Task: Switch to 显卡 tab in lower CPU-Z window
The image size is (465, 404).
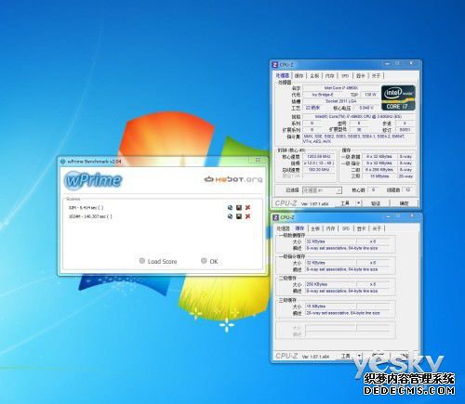Action: (x=361, y=228)
